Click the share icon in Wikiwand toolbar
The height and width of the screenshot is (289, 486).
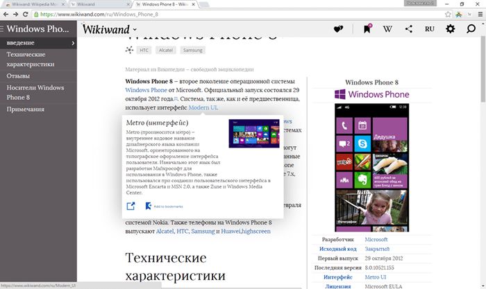click(408, 29)
